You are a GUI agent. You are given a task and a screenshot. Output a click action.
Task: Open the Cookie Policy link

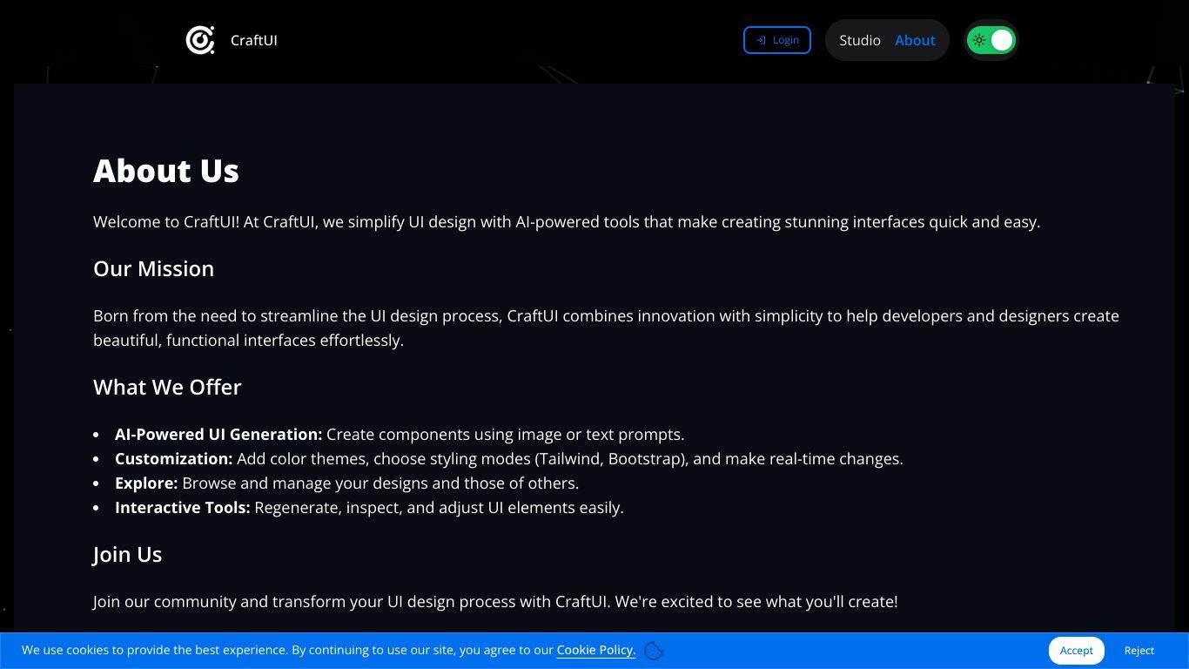point(596,650)
